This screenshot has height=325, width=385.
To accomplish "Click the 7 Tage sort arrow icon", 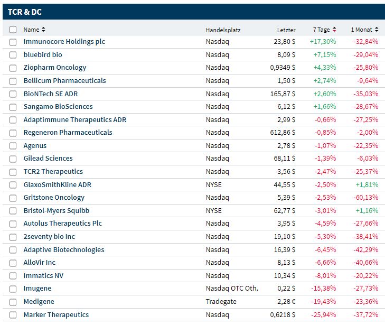I will pos(334,30).
